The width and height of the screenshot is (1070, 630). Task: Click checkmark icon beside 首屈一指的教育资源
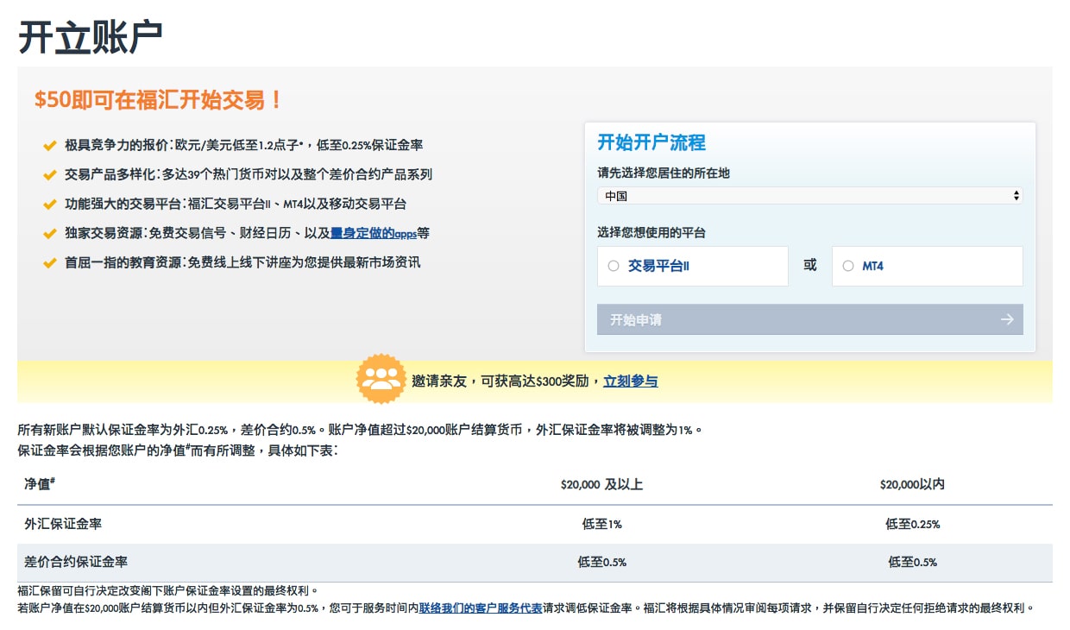pyautogui.click(x=50, y=262)
